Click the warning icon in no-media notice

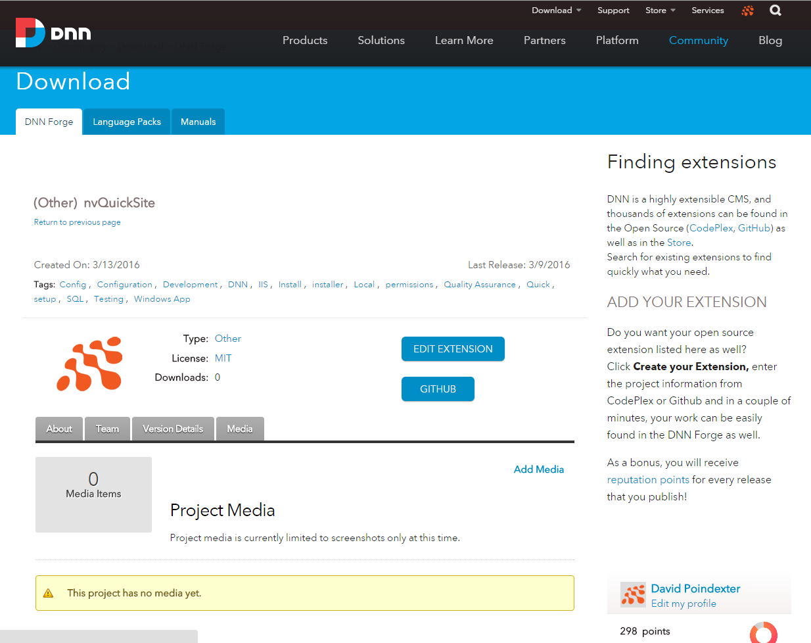point(48,593)
